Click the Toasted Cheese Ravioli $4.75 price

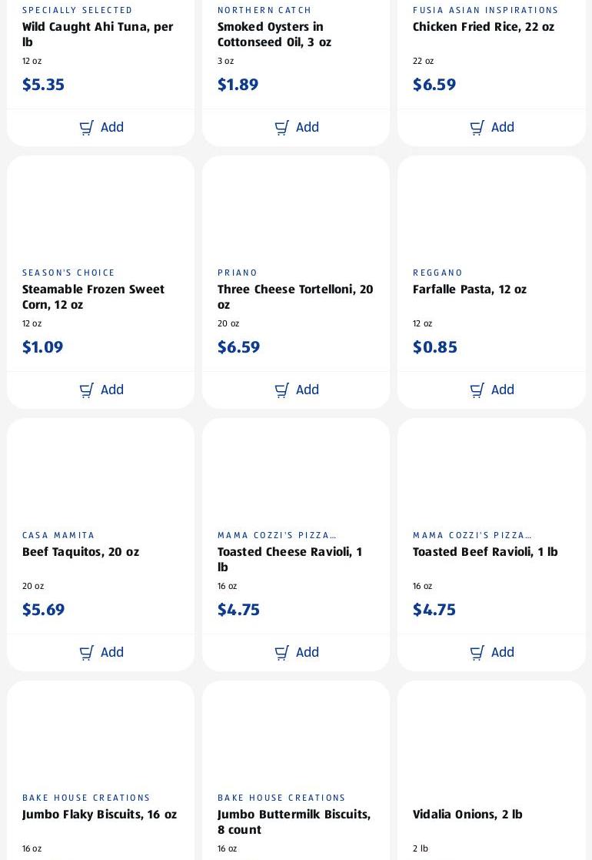(238, 610)
